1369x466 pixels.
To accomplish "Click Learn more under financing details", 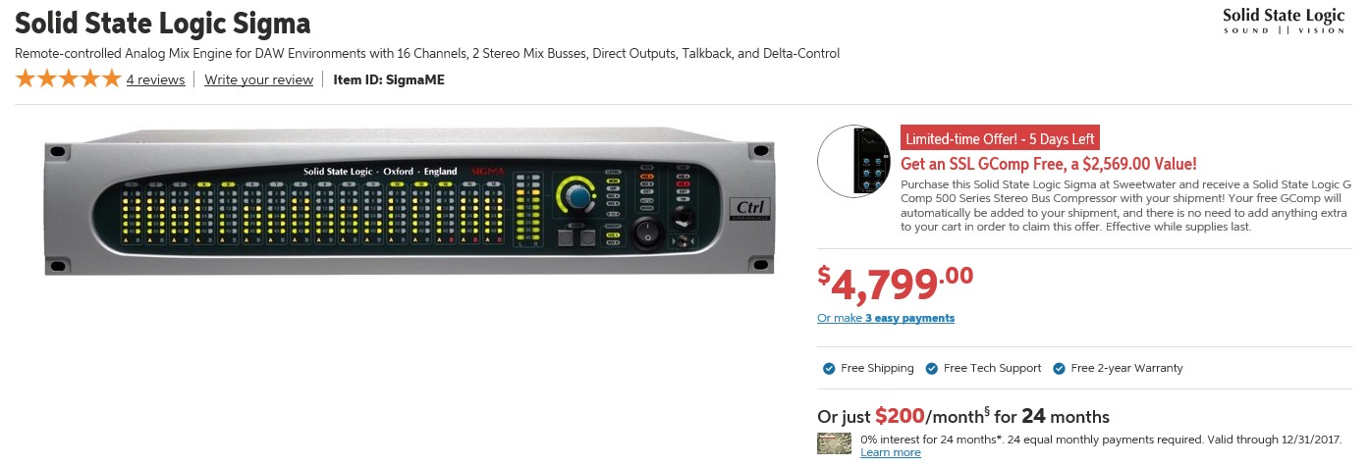I will (890, 453).
